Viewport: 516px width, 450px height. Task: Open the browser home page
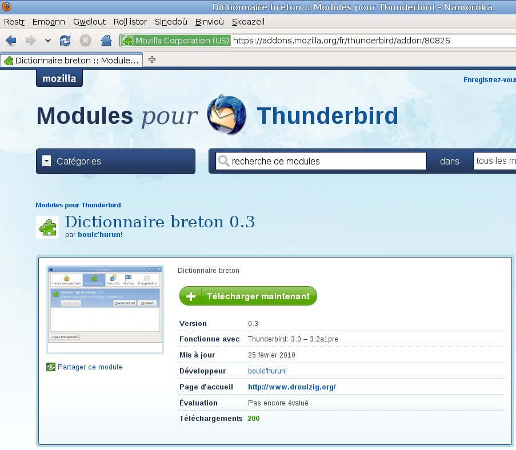(x=106, y=40)
